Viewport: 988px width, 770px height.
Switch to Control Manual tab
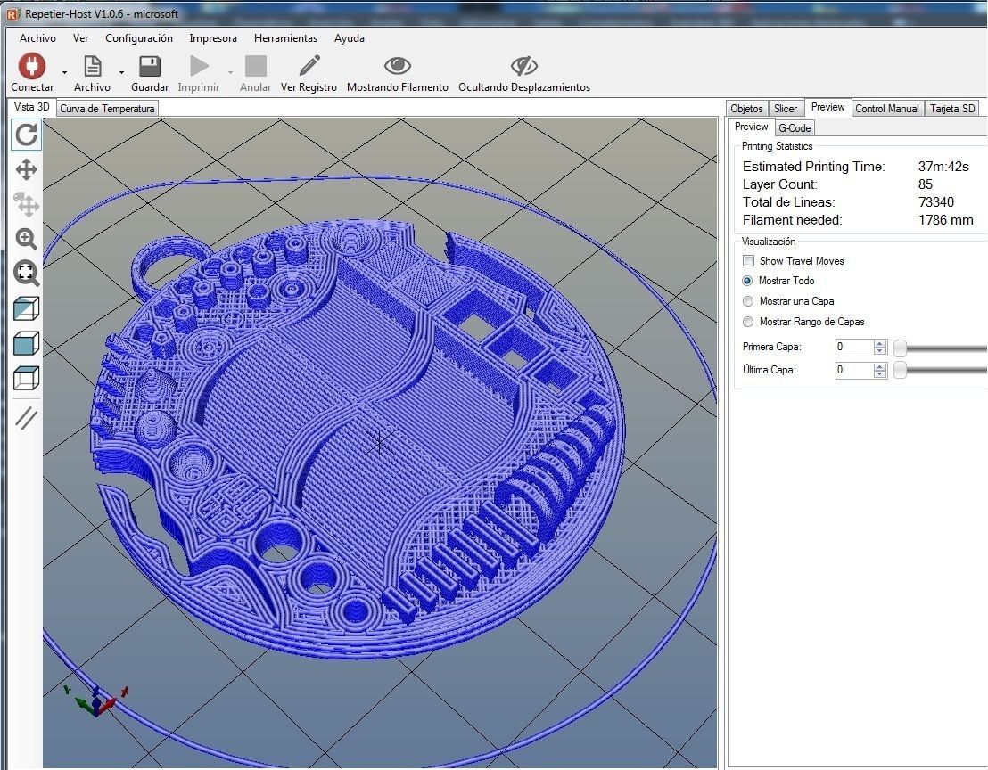click(x=887, y=109)
